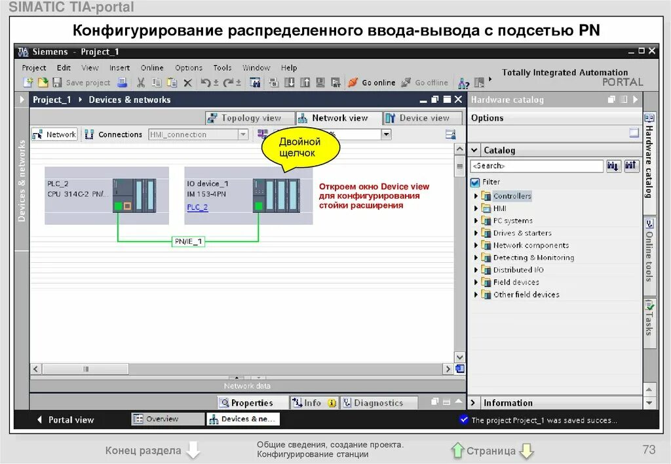Expand the PC systems catalog folder
The width and height of the screenshot is (671, 464).
[x=476, y=221]
